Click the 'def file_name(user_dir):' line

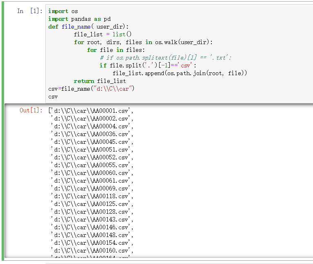[89, 27]
